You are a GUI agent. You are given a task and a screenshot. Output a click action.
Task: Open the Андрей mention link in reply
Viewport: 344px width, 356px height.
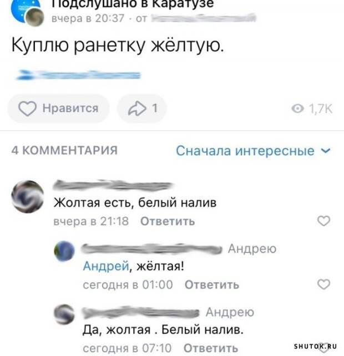coord(106,266)
